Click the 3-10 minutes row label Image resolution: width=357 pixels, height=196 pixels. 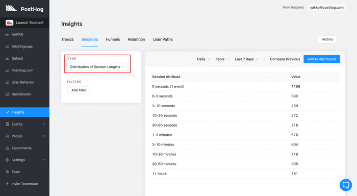(x=163, y=144)
